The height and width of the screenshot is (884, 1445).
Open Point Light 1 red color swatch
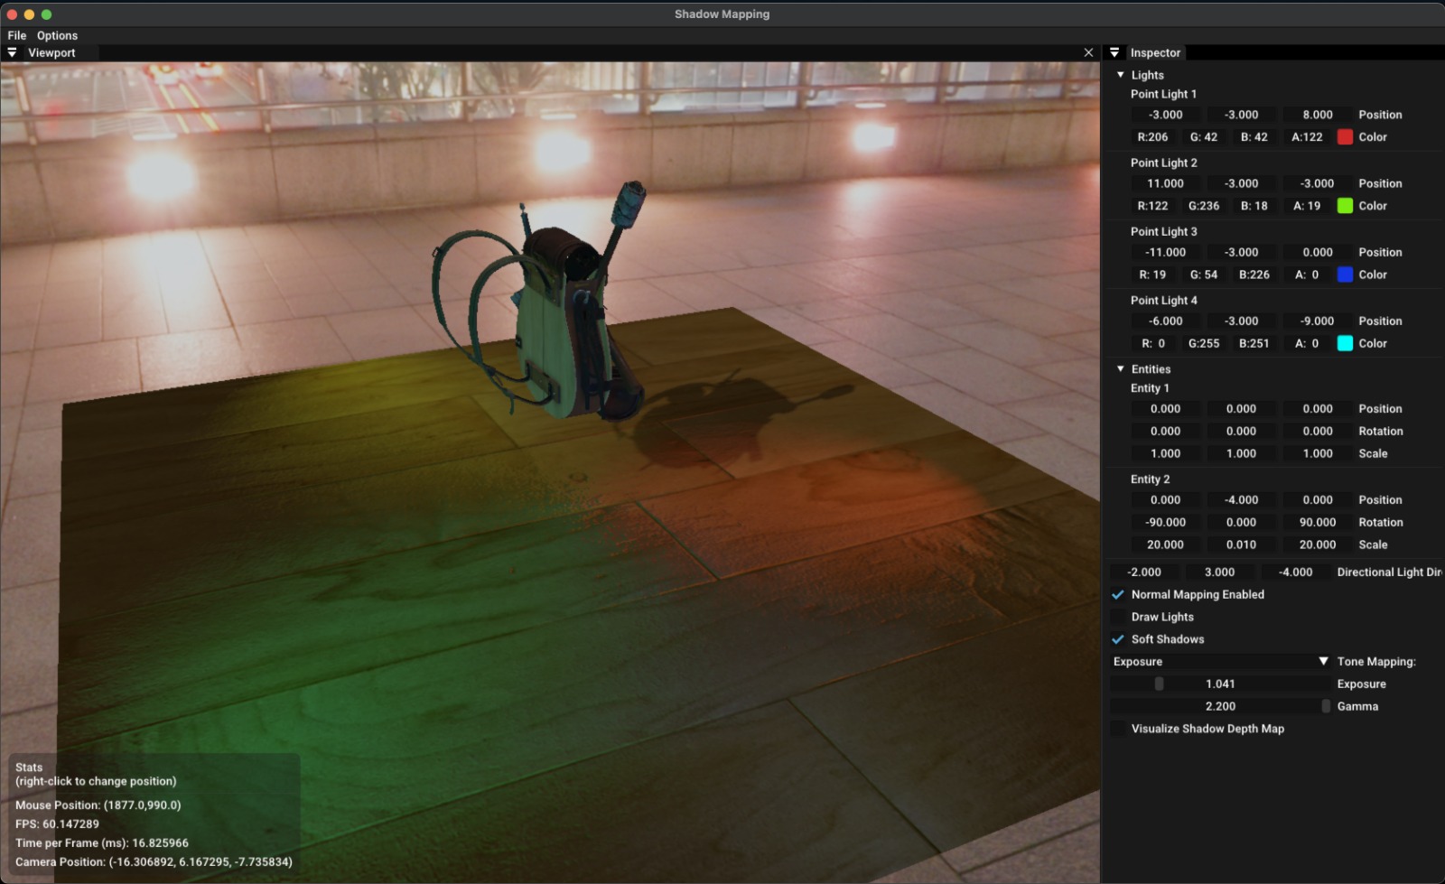click(x=1345, y=137)
